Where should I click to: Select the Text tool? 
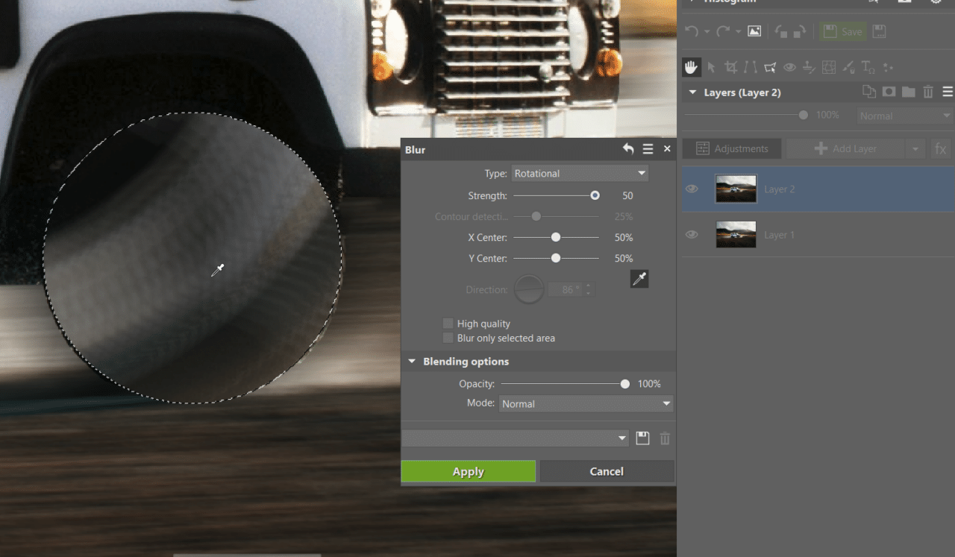tap(868, 67)
